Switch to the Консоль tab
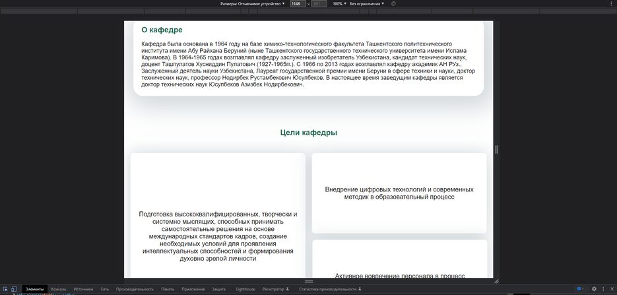 59,289
